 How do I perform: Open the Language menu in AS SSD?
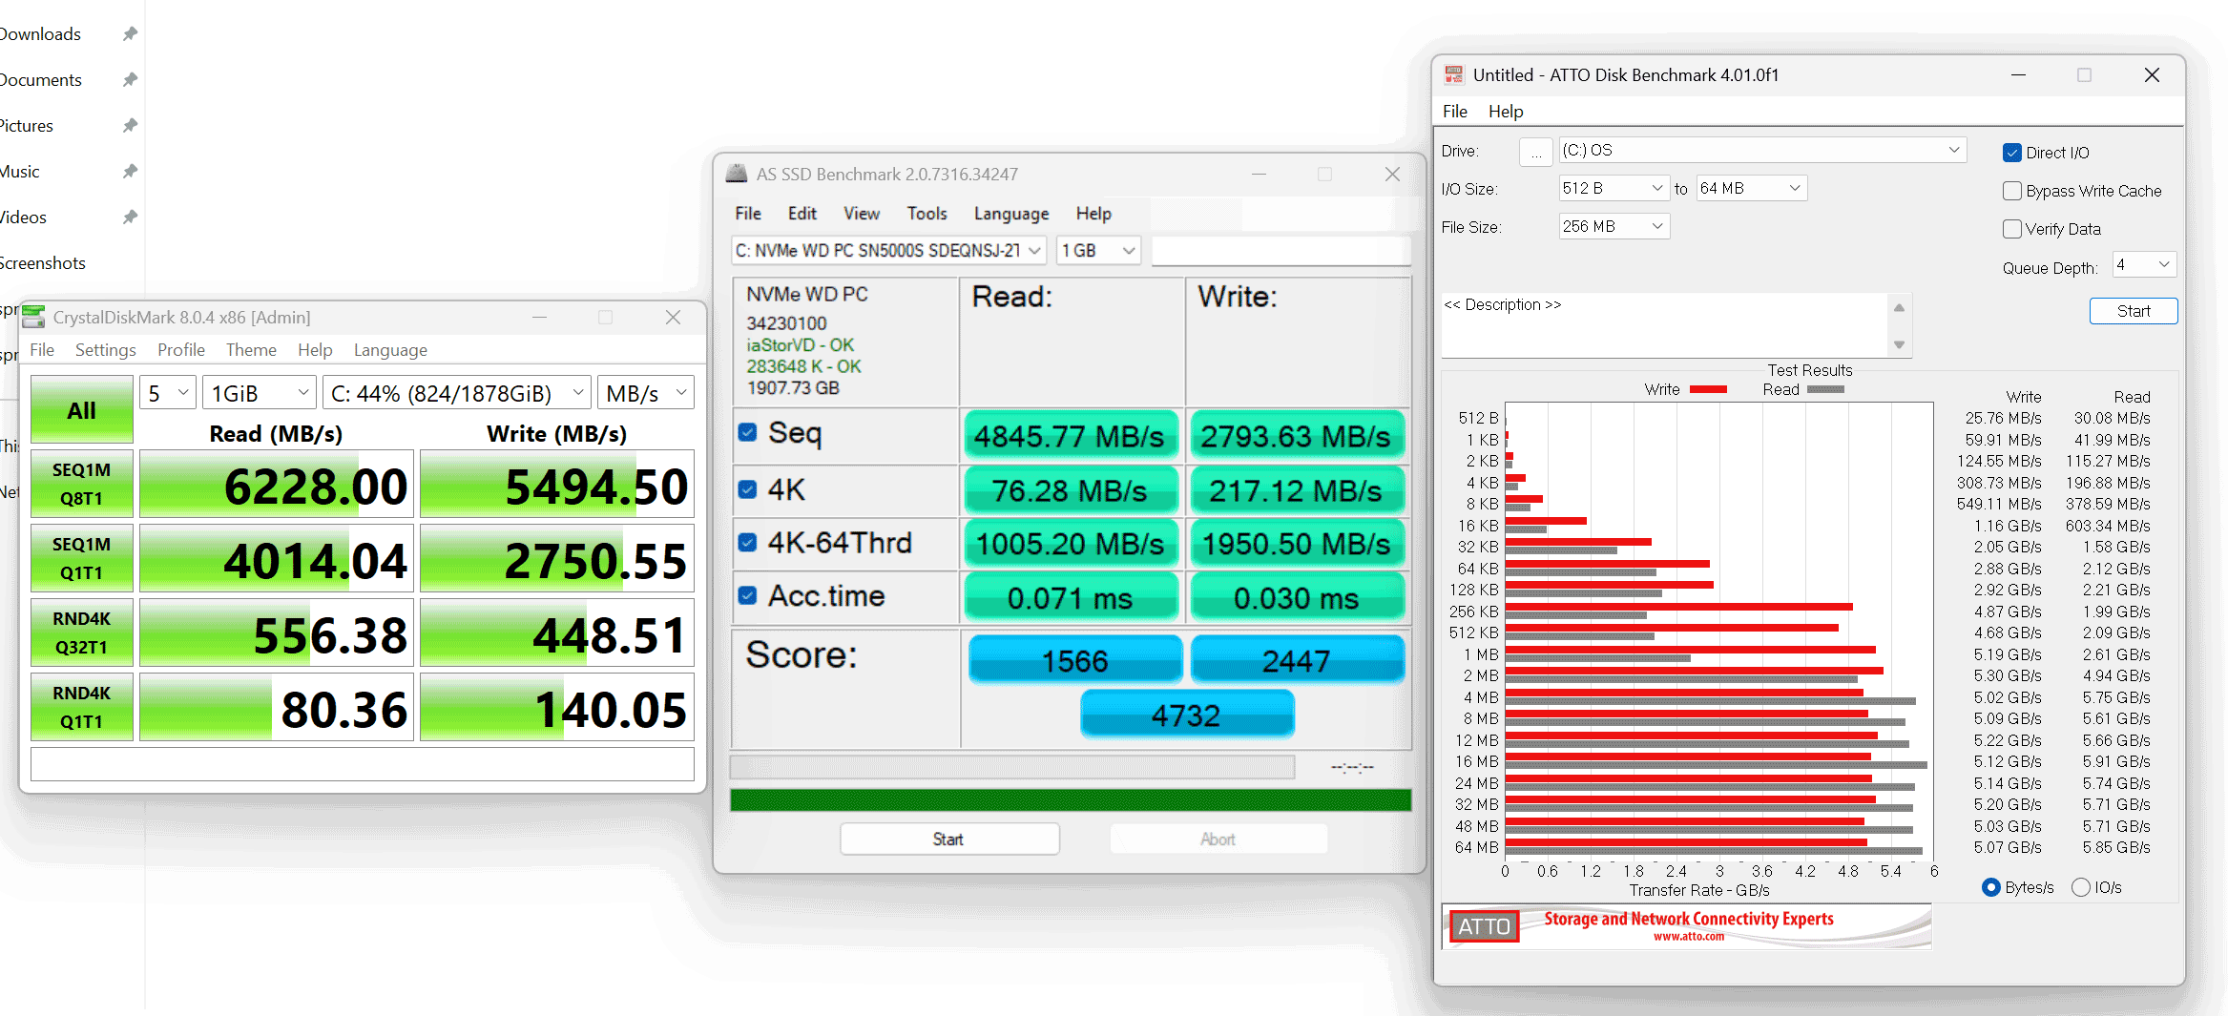pyautogui.click(x=1011, y=214)
